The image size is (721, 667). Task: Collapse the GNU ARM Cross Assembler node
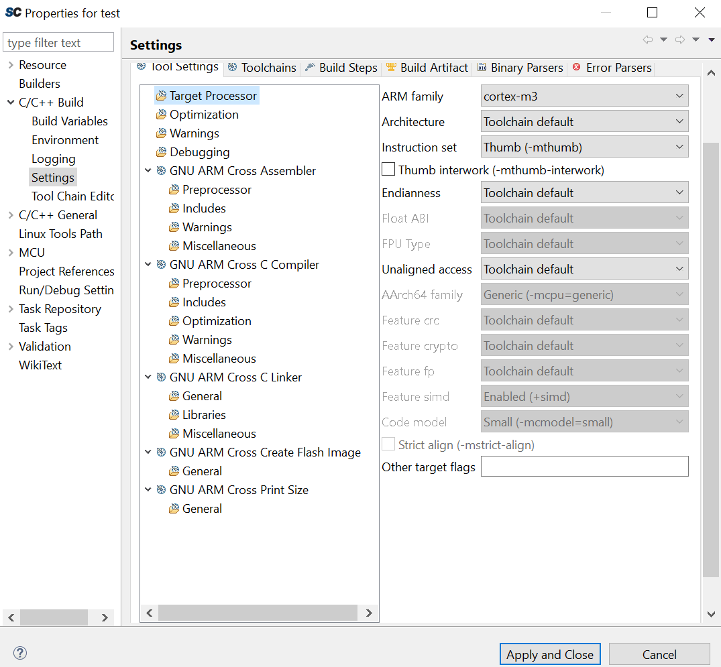pos(148,171)
